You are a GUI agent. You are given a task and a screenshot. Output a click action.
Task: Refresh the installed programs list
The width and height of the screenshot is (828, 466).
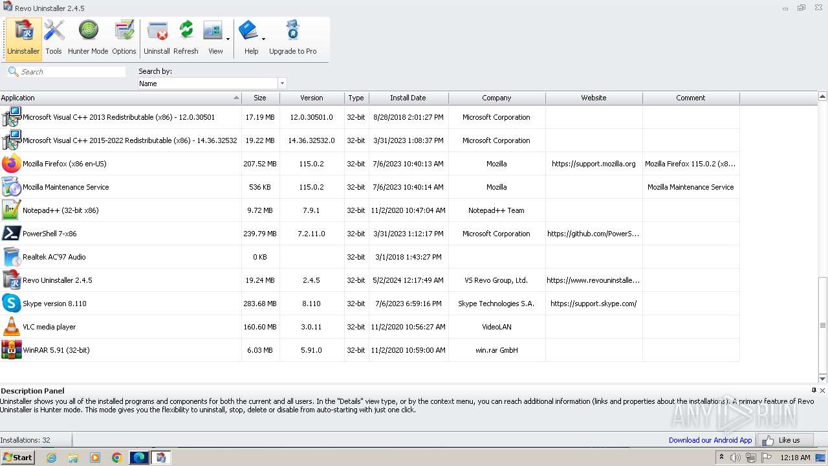[186, 39]
